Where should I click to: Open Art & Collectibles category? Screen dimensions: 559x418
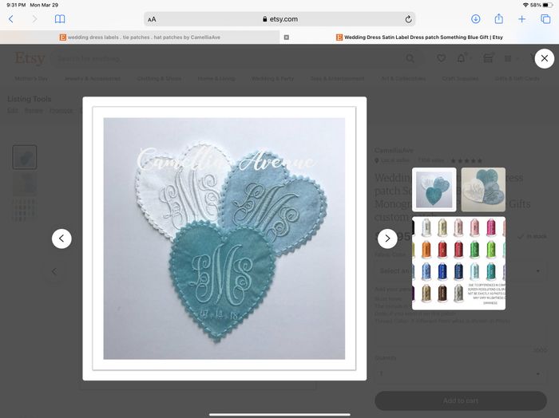pos(403,78)
